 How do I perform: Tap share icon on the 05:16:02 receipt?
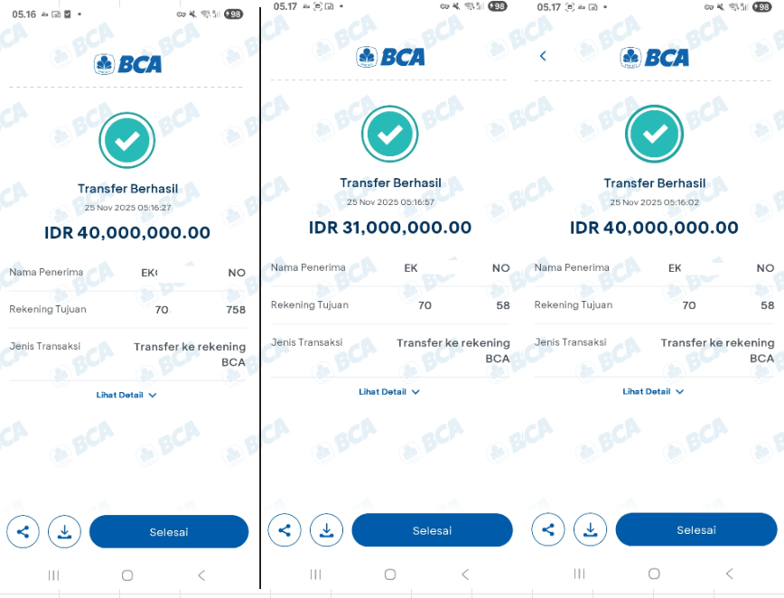coord(548,529)
